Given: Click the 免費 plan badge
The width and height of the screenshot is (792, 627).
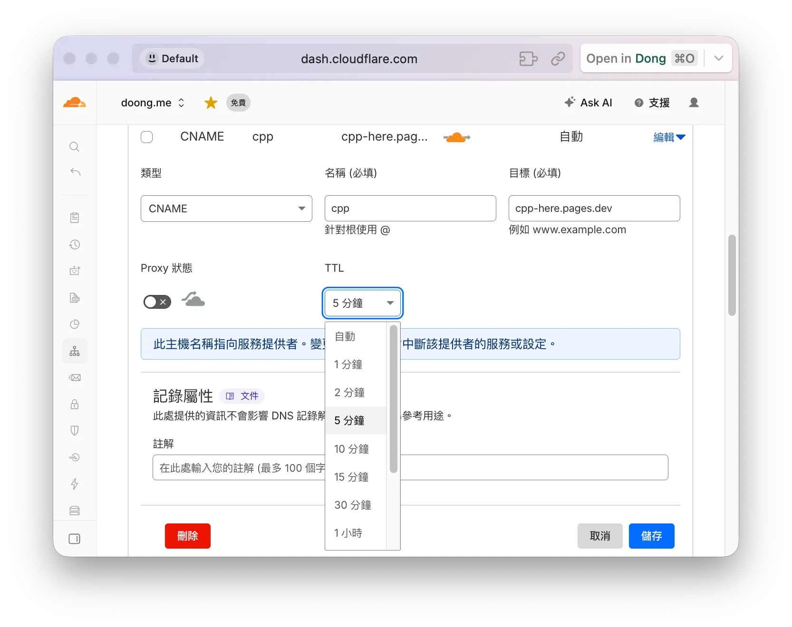Looking at the screenshot, I should coord(238,103).
